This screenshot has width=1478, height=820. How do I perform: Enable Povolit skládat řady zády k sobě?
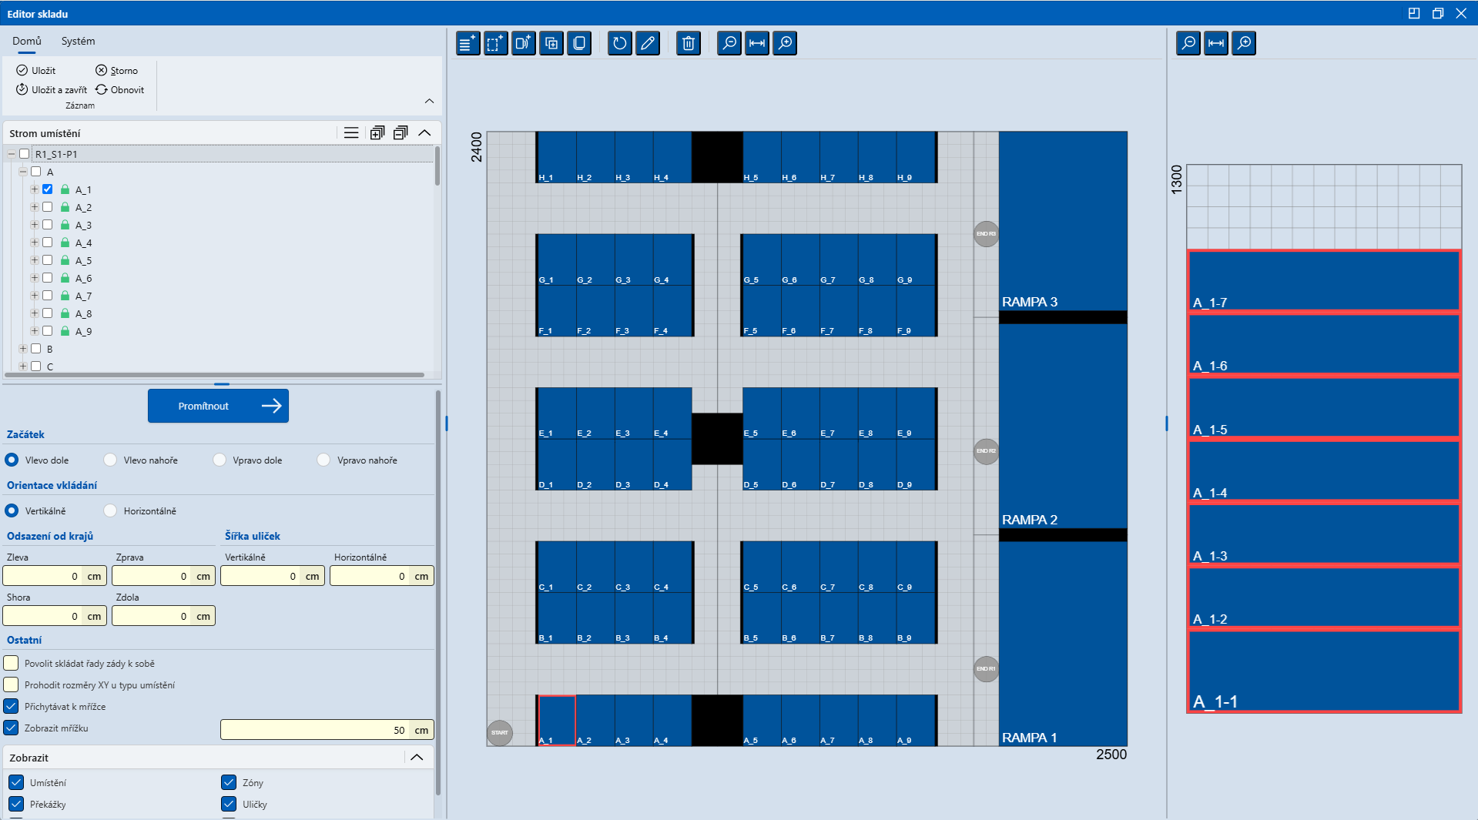pyautogui.click(x=12, y=663)
